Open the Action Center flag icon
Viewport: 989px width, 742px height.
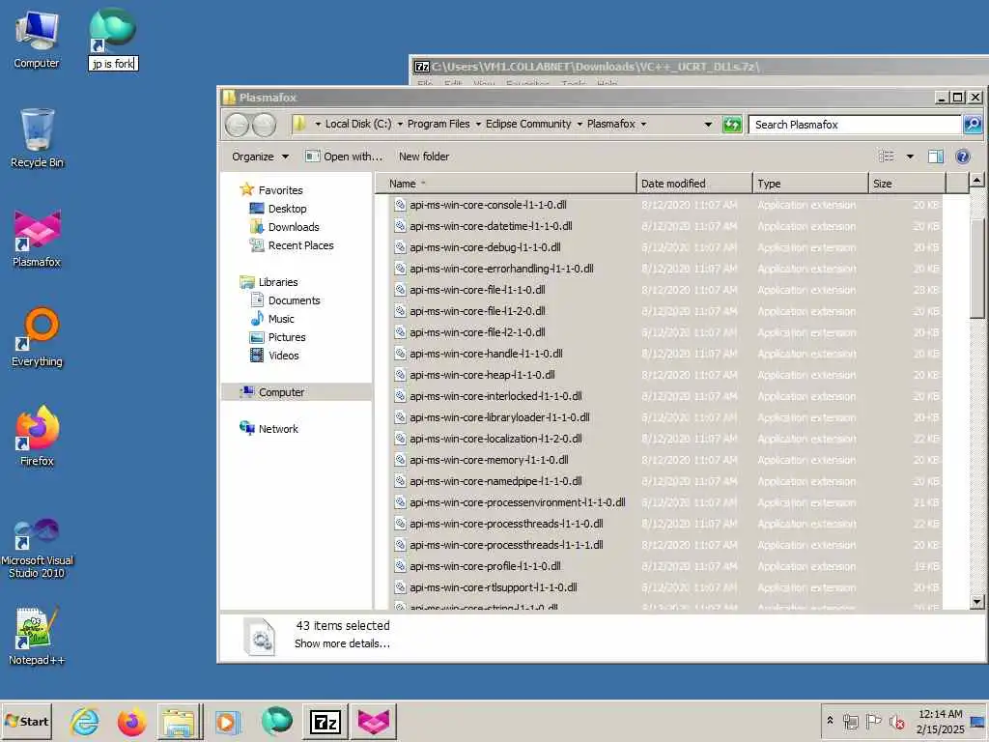click(x=873, y=721)
